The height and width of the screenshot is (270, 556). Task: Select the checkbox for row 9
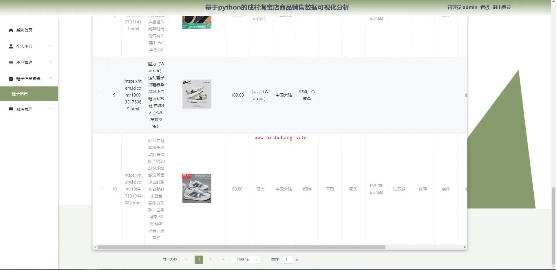(x=100, y=95)
